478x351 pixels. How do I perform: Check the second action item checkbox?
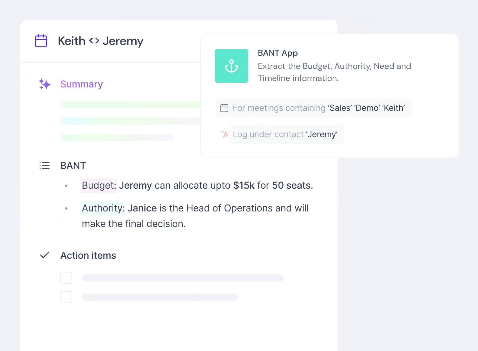(x=66, y=297)
